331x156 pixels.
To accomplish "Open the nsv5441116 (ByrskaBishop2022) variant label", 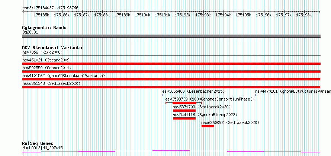I will pos(205,115).
